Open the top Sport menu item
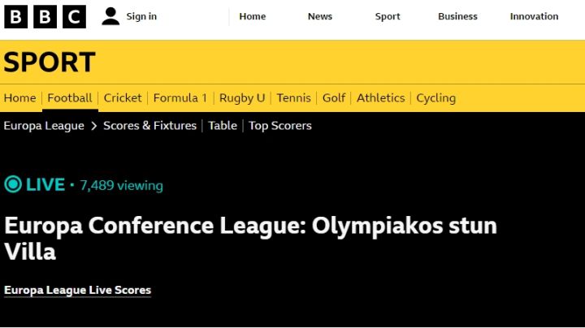Image resolution: width=585 pixels, height=328 pixels. point(388,16)
